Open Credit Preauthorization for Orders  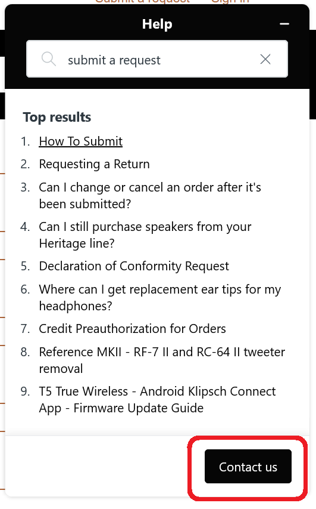133,329
